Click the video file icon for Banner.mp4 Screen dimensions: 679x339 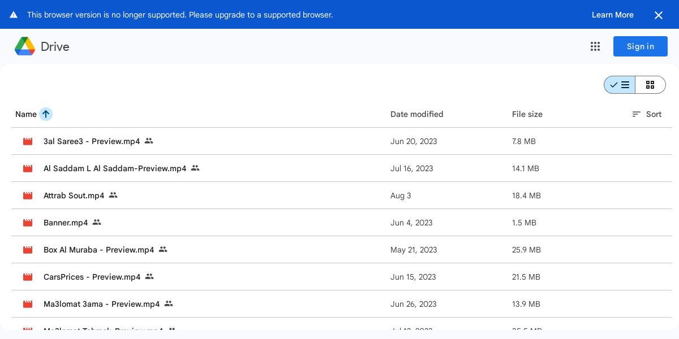[28, 223]
